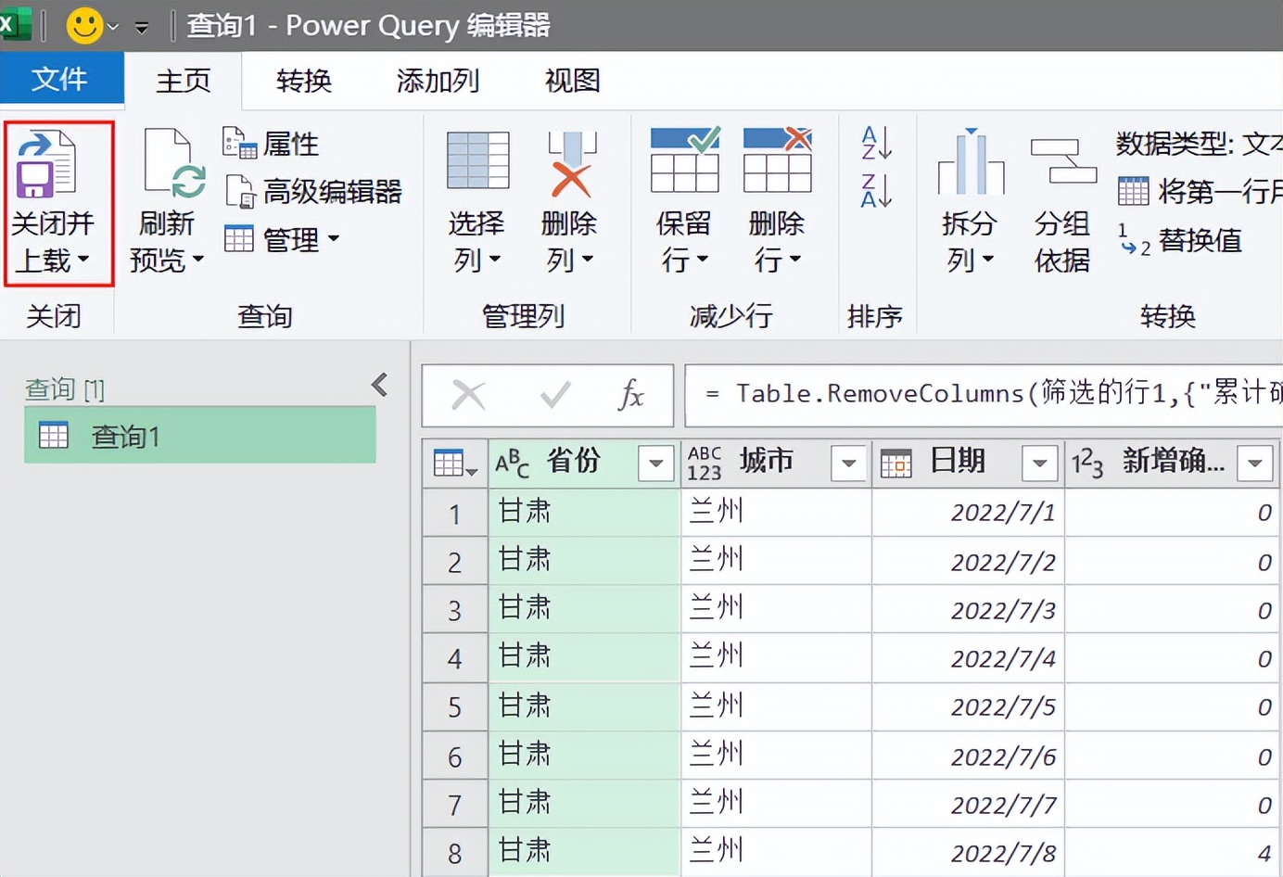The width and height of the screenshot is (1283, 877).
Task: Click the Refresh Preview (刷新预览) icon
Action: [x=174, y=164]
